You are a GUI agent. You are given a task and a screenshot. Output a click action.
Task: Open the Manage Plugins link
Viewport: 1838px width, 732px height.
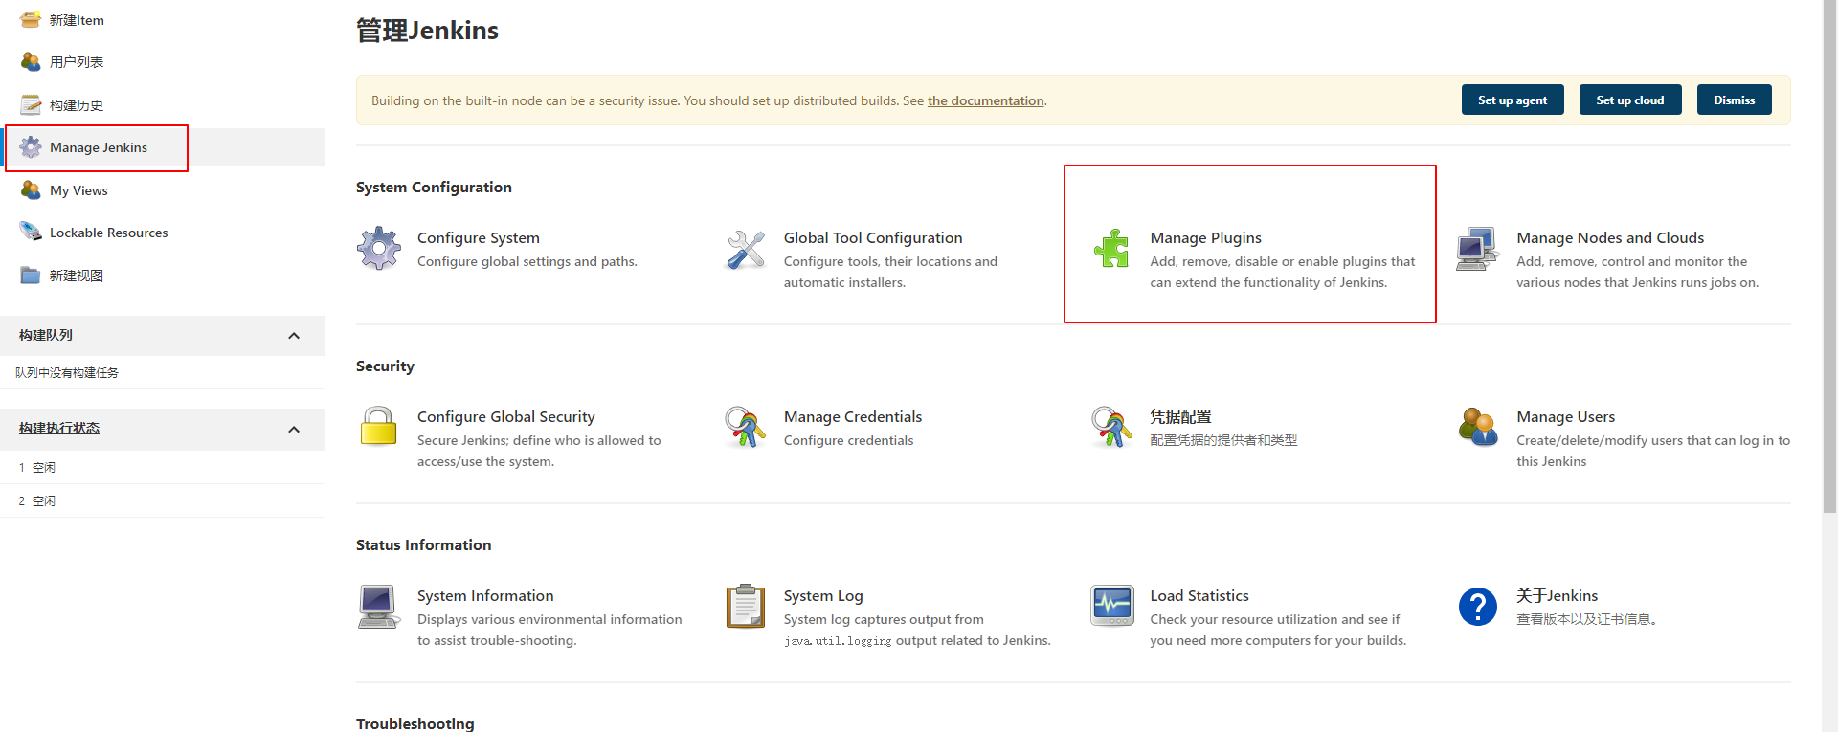[x=1206, y=237]
